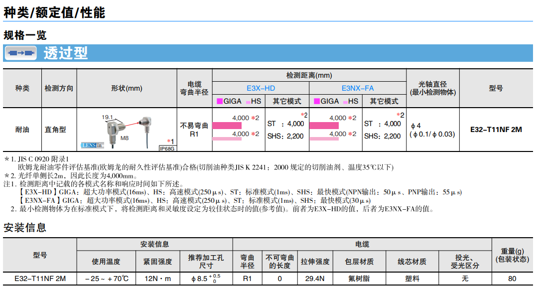
Task: Click the 弯曲半径 header in installation table
Action: pos(247,262)
